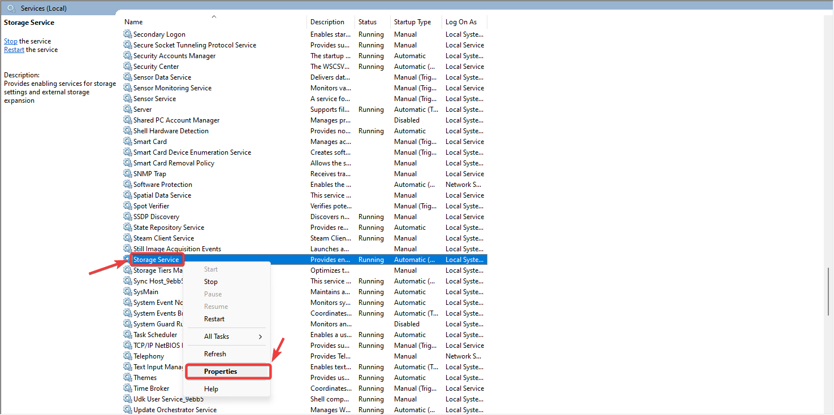Screen dimensions: 834x415
Task: Click Network S... in the Telephony row
Action: click(x=463, y=356)
